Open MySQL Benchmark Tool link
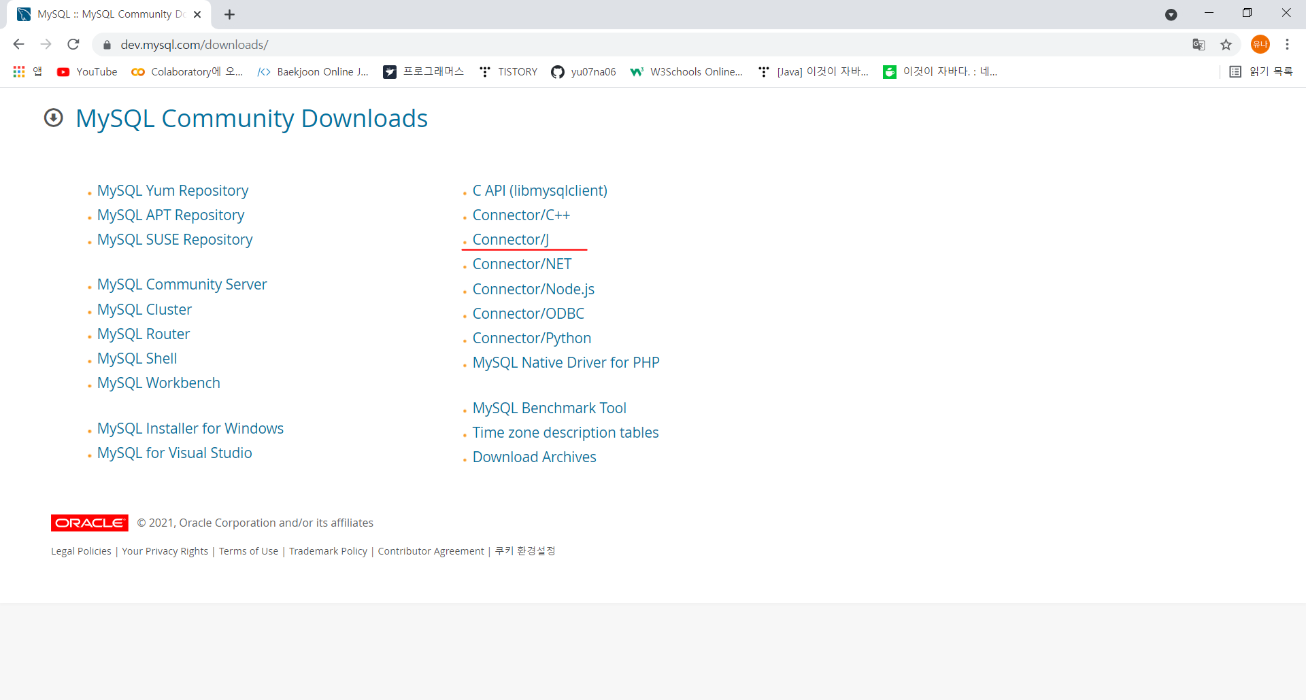 point(550,408)
